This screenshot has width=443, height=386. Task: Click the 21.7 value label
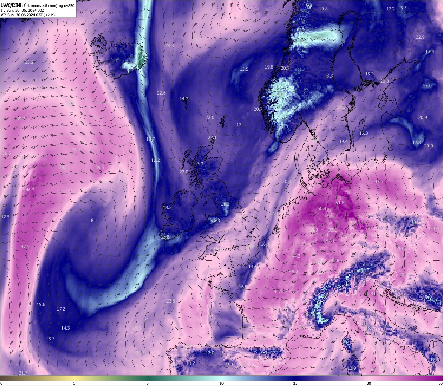[x=23, y=373]
